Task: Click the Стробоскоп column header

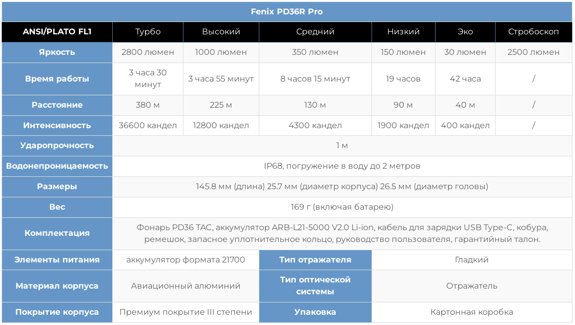Action: pos(533,32)
